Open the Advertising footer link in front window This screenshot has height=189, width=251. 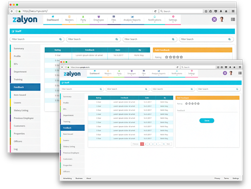click(x=68, y=178)
